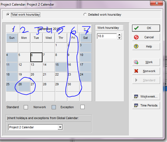This screenshot has width=167, height=142.
Task: Increase work hours with up spinner arrow
Action: coord(120,35)
